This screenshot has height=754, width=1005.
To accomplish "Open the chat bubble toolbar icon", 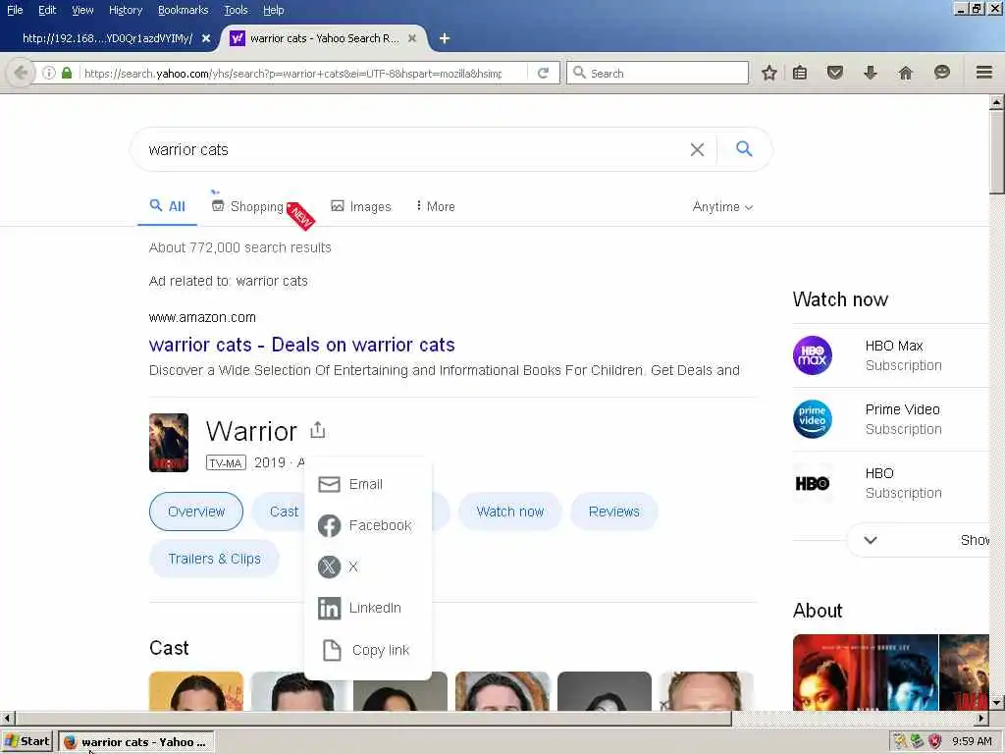I will coord(941,73).
